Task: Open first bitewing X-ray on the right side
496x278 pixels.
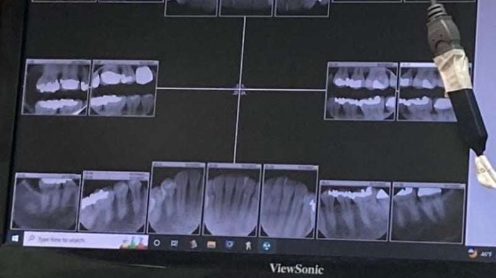Action: [361, 92]
